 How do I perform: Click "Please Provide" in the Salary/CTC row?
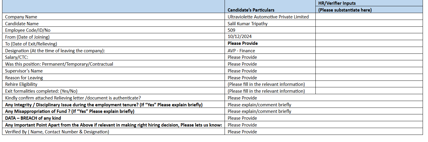click(242, 57)
